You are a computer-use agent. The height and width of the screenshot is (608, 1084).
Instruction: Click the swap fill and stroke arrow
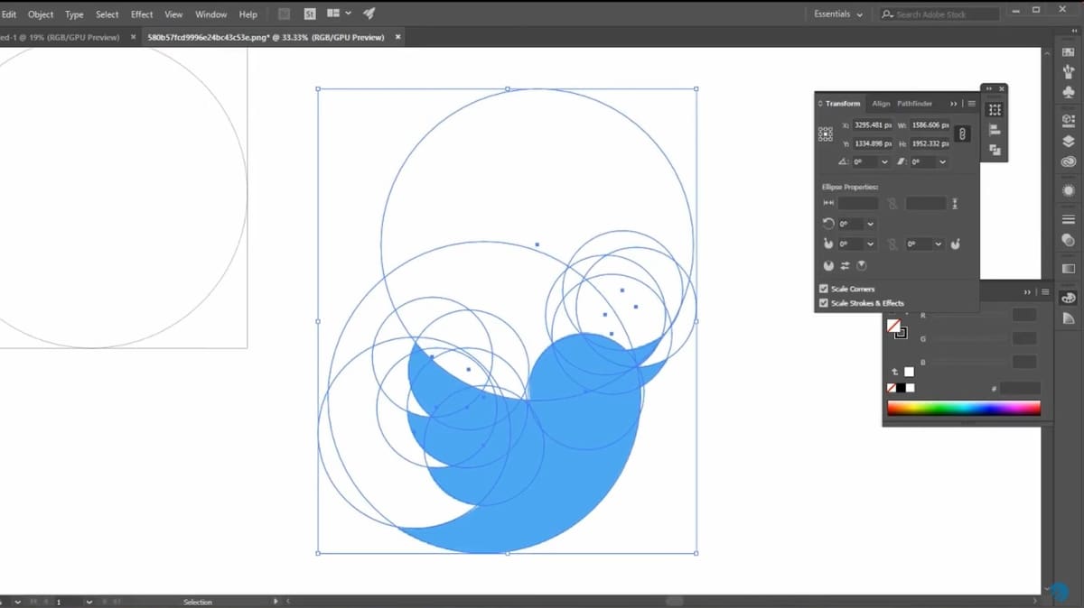click(x=895, y=372)
